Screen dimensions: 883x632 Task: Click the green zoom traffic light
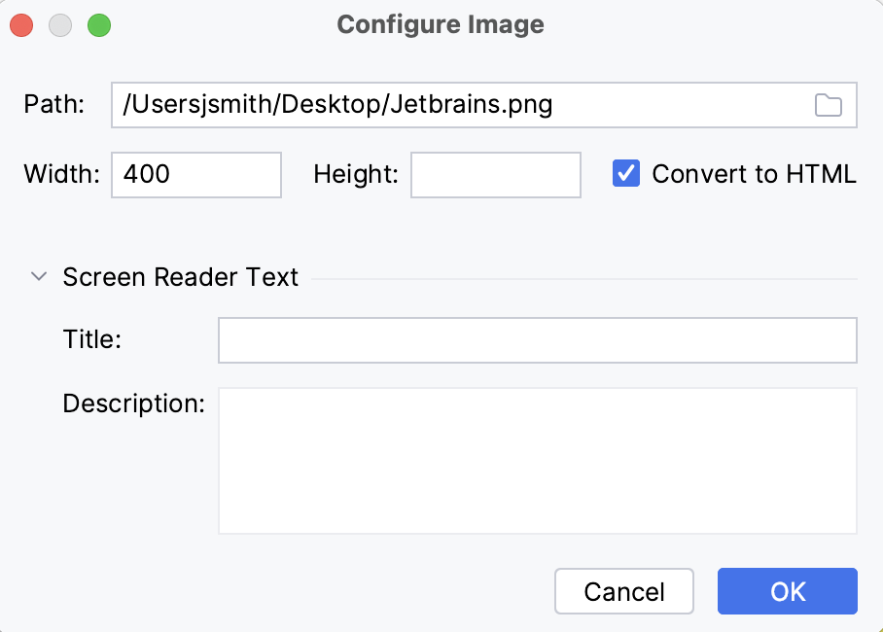[98, 25]
